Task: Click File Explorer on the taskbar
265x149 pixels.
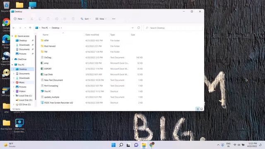Action: pyautogui.click(x=144, y=145)
